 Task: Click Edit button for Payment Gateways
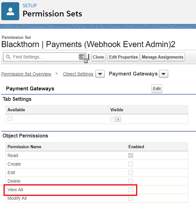click(x=157, y=88)
